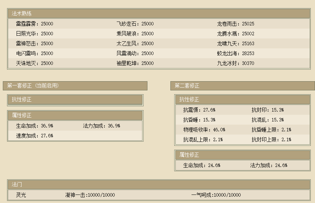
Task: Click the 灵光 label in 法门
Action: (x=21, y=195)
